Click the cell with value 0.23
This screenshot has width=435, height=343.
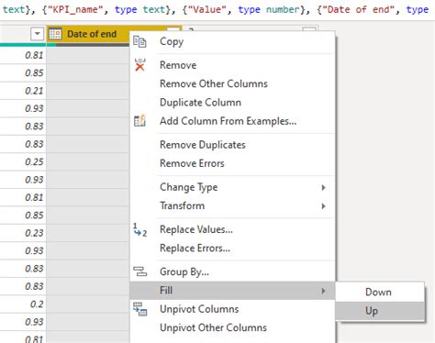coord(23,233)
